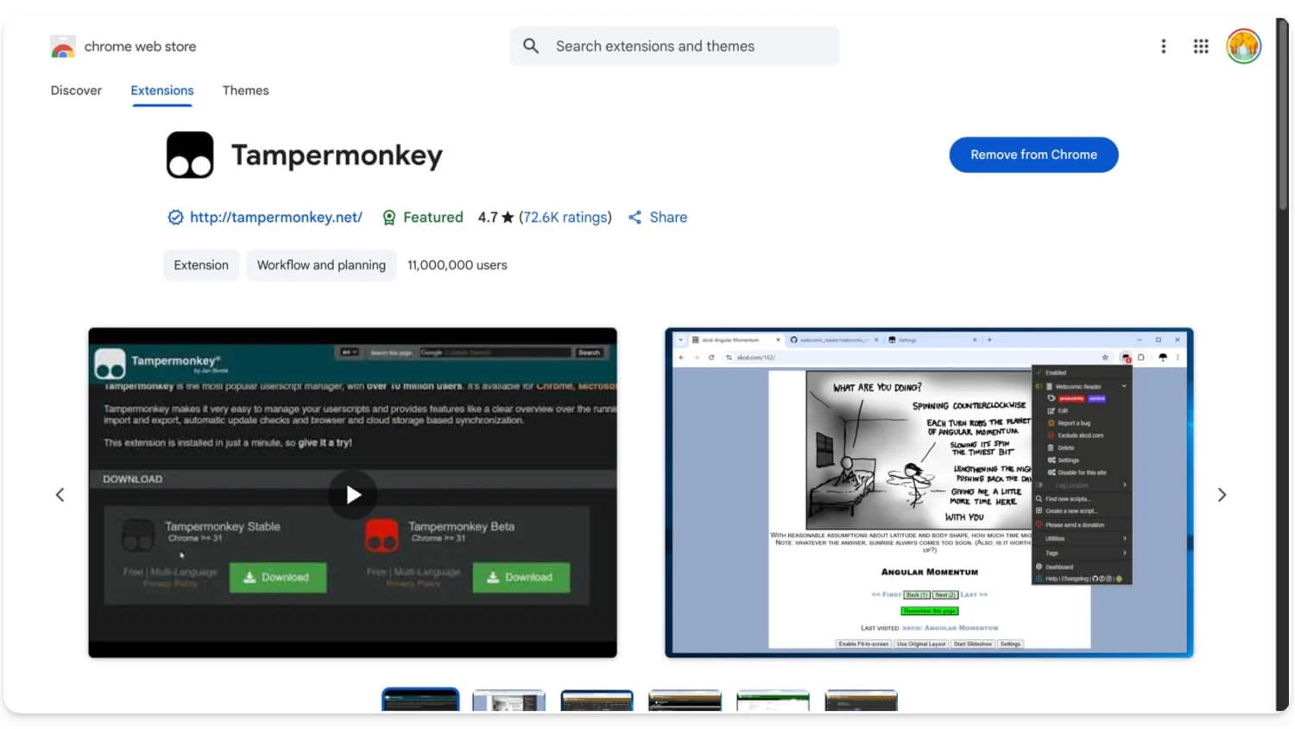Image resolution: width=1295 pixels, height=729 pixels.
Task: Advance carousel with right chevron arrow
Action: click(1222, 494)
